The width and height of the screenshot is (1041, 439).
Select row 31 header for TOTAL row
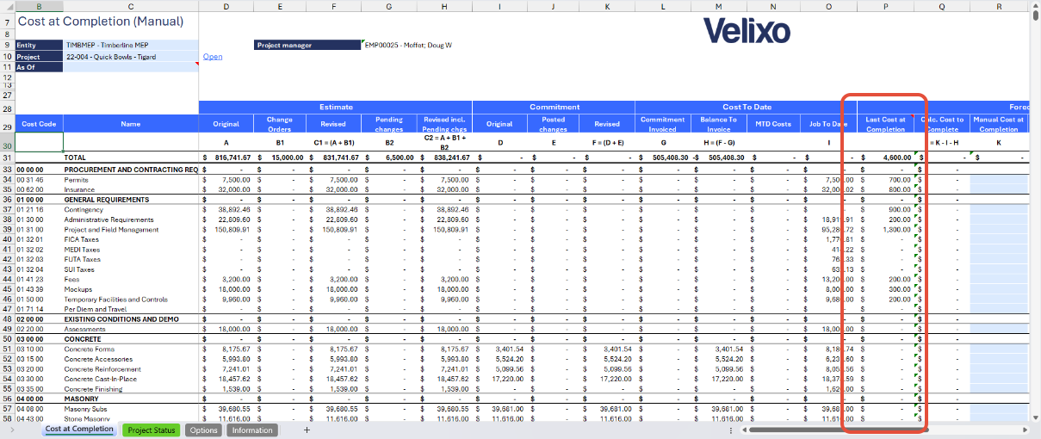point(7,158)
